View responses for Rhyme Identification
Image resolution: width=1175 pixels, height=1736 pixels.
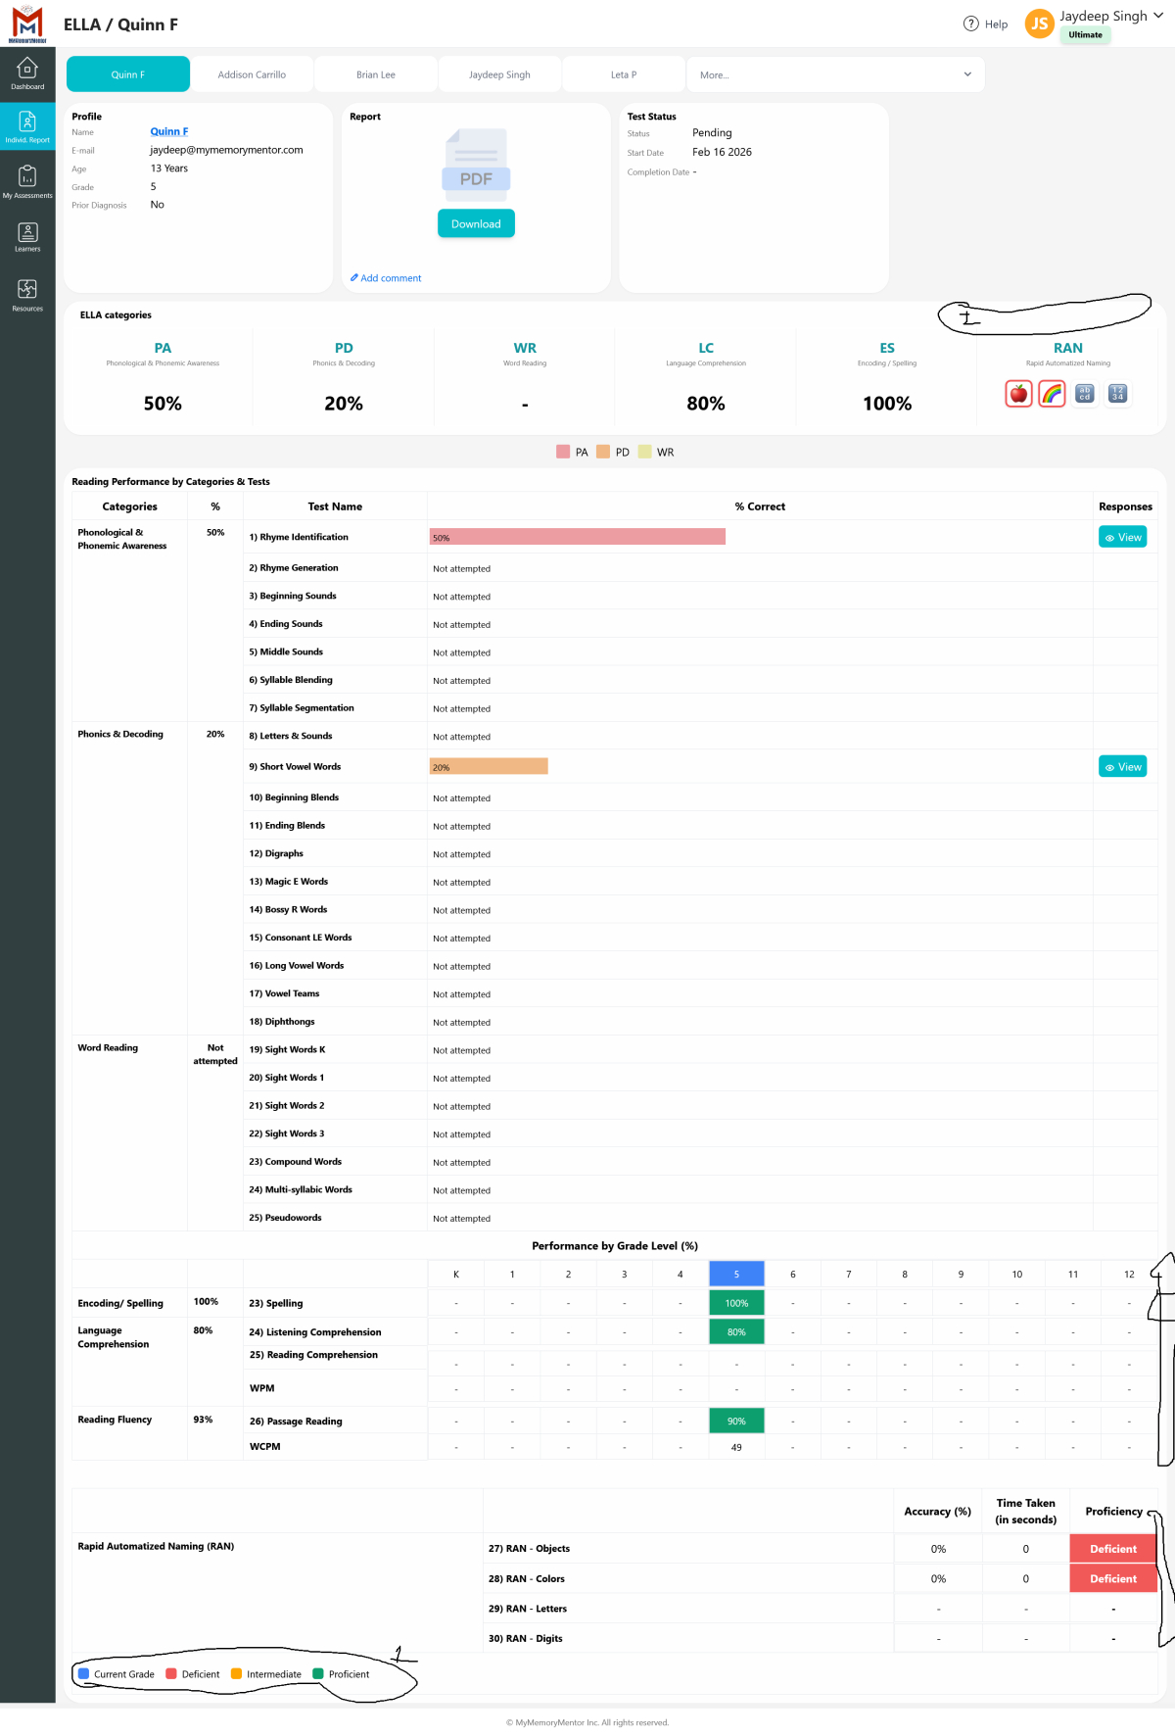pos(1122,538)
